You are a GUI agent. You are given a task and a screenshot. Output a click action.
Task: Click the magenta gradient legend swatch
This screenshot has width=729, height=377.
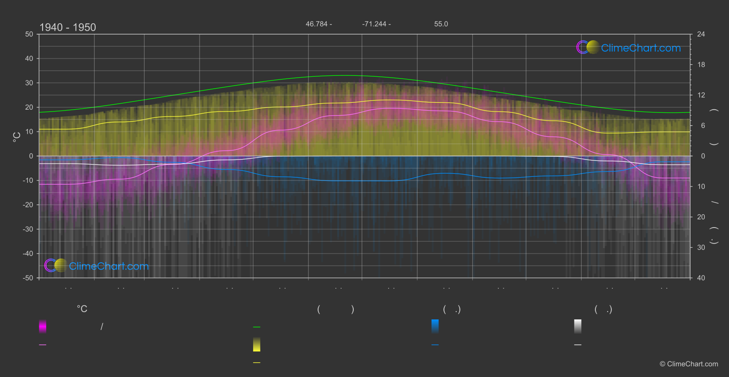coord(43,326)
